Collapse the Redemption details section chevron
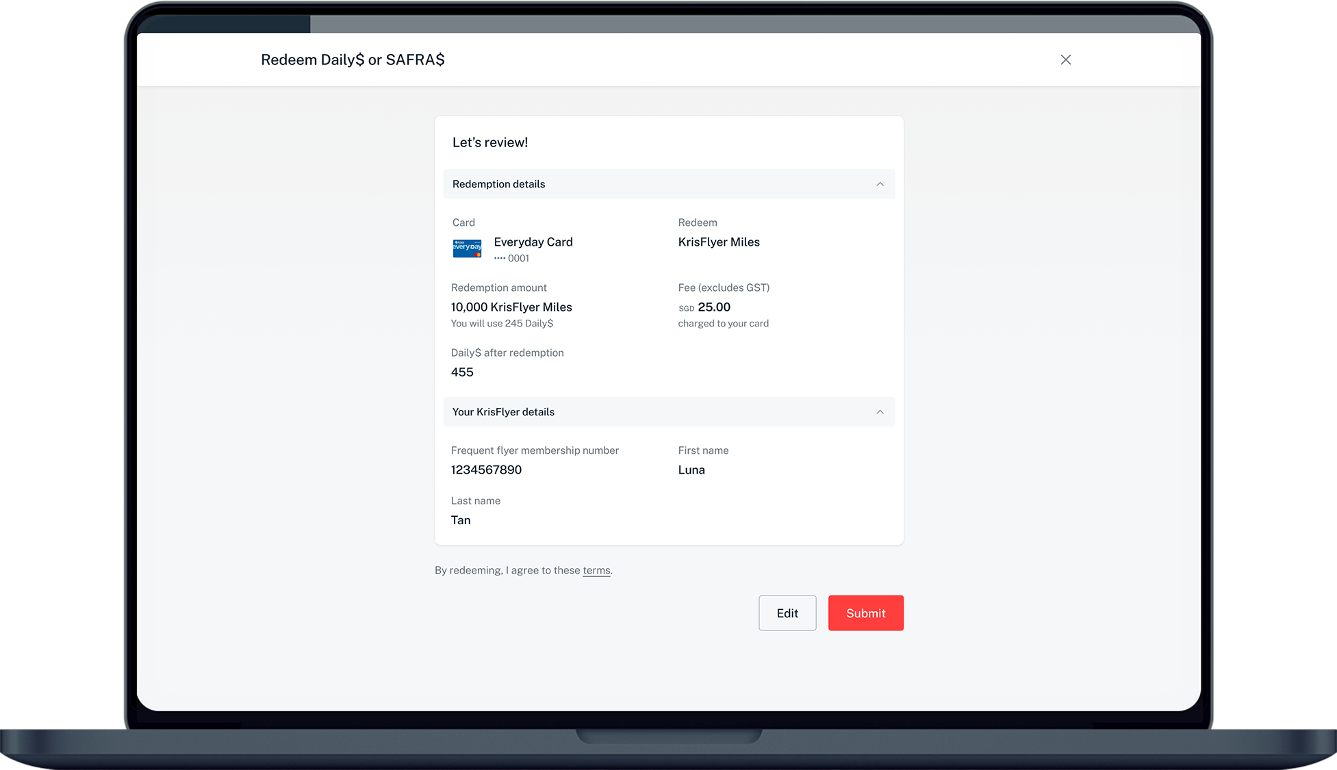Viewport: 1337px width, 770px height. click(880, 184)
